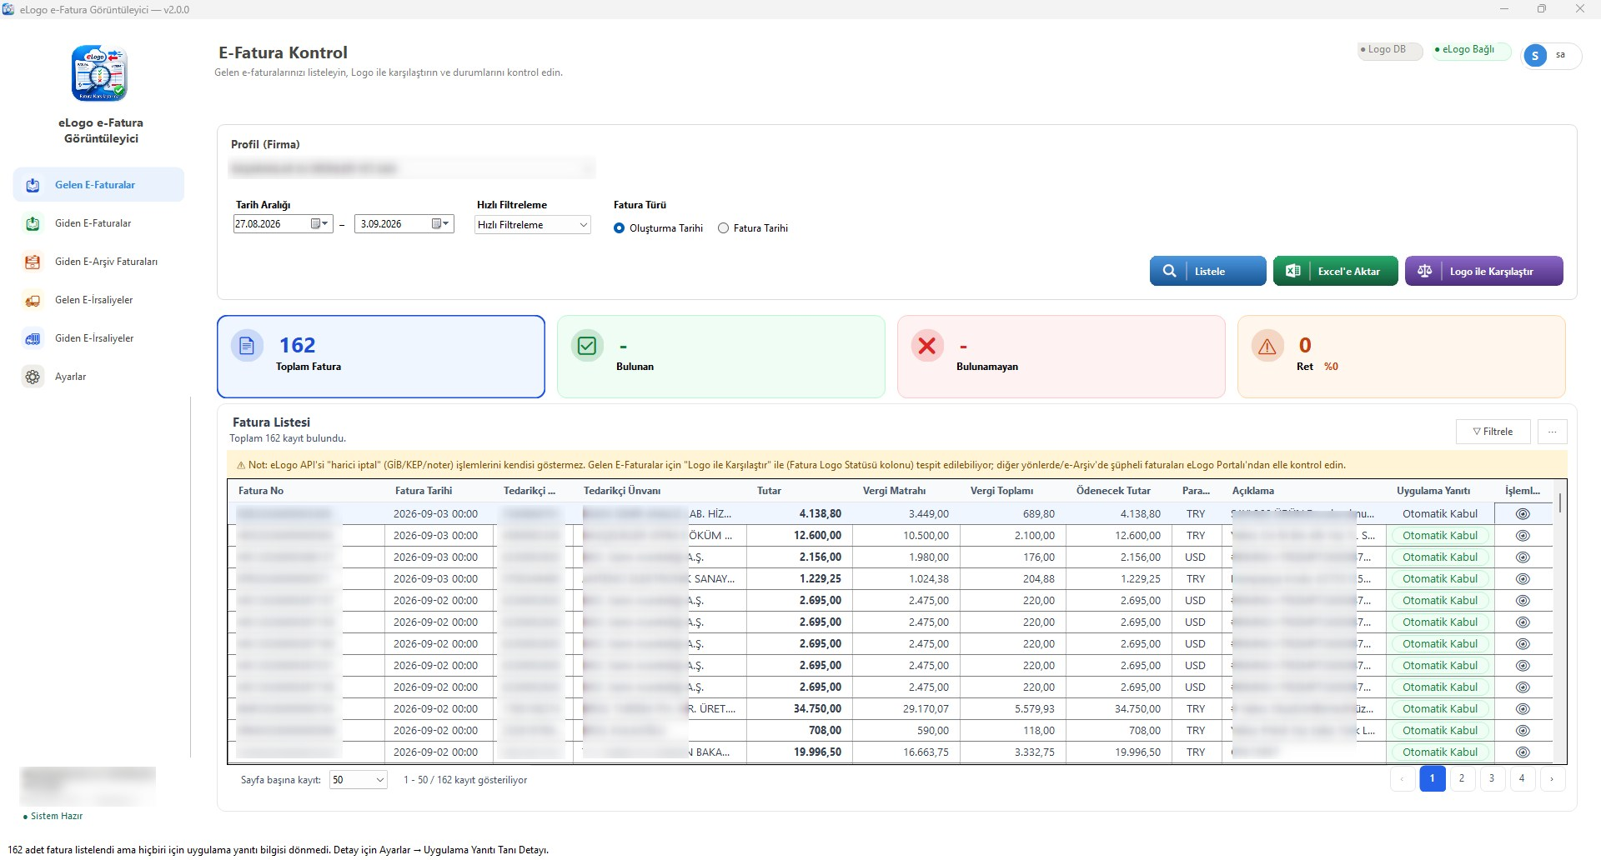Click the Excel'e Aktar button

click(1335, 271)
